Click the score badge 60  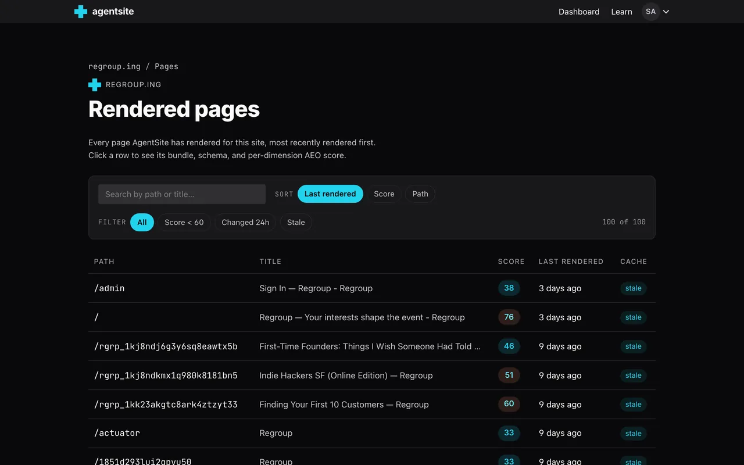pyautogui.click(x=509, y=404)
